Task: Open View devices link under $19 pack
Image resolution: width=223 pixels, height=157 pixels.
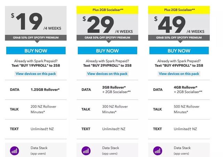Action: click(36, 74)
